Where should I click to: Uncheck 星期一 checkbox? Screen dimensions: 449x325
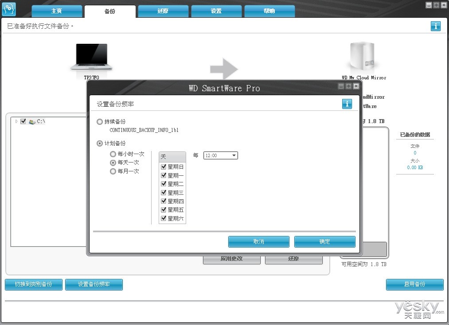tap(164, 175)
